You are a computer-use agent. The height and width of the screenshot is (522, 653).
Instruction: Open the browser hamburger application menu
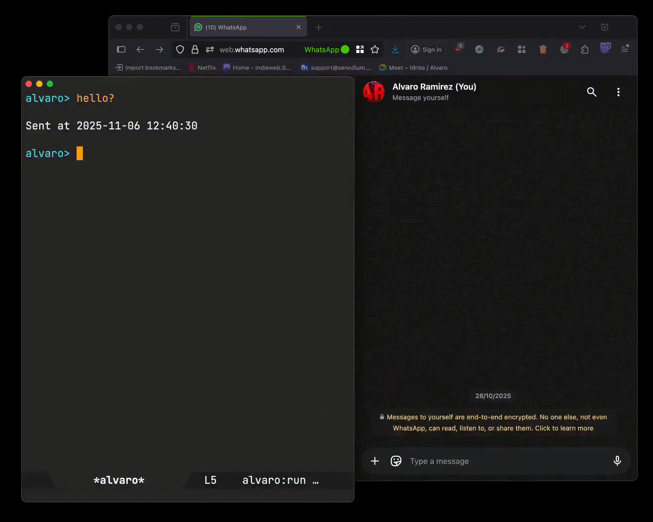click(625, 49)
